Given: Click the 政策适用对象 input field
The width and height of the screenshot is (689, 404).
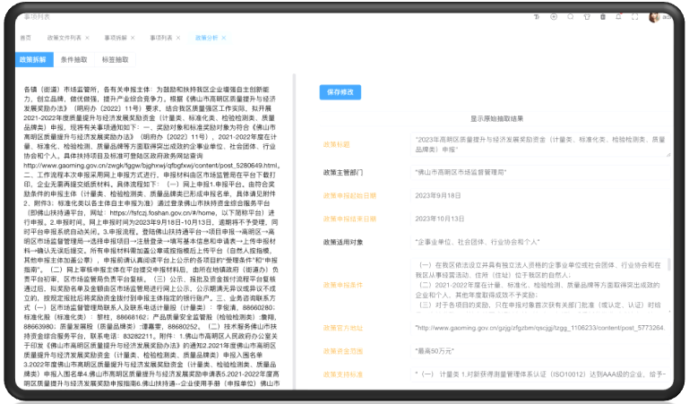Looking at the screenshot, I should tap(540, 242).
